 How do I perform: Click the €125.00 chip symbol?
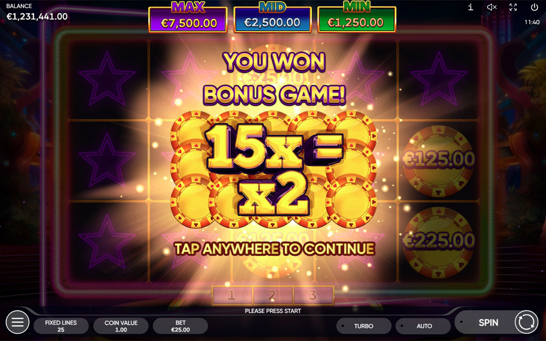point(439,161)
